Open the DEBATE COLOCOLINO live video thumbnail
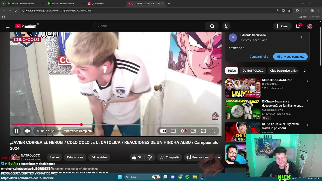Screen dimensions: 322x181 pyautogui.click(x=243, y=87)
